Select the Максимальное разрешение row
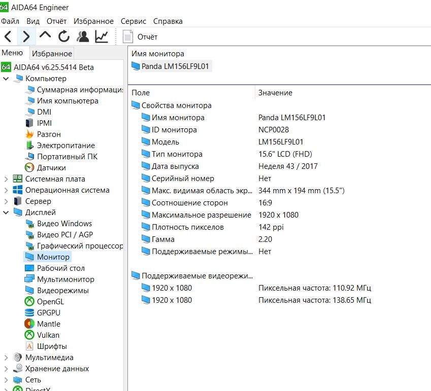 (x=220, y=215)
